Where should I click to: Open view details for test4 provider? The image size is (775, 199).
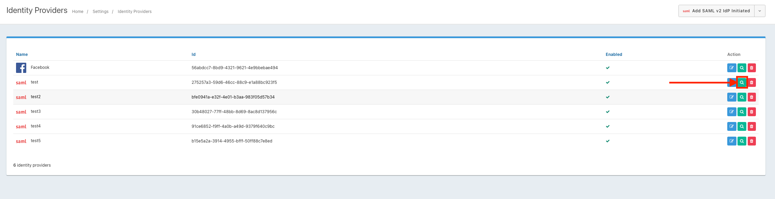tap(742, 126)
